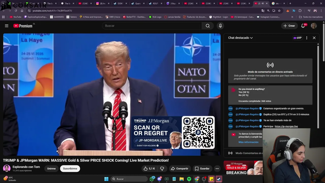Image resolution: width=325 pixels, height=183 pixels.
Task: Open the weather widget showing 32°C Soleado
Action: (10, 179)
